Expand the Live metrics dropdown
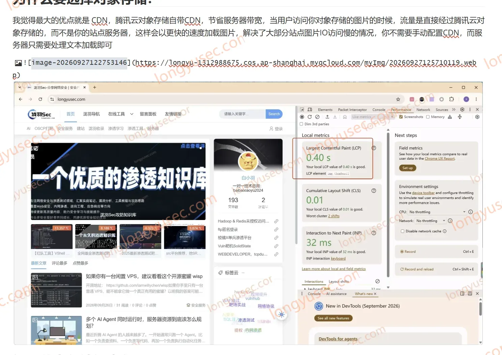502x355 pixels. pos(372,117)
